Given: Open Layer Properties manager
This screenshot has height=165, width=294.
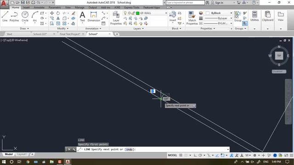Looking at the screenshot, I should click(116, 18).
